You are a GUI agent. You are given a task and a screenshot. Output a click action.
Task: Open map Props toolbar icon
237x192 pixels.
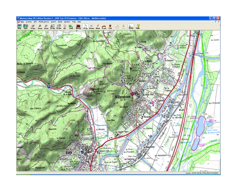pos(33,27)
